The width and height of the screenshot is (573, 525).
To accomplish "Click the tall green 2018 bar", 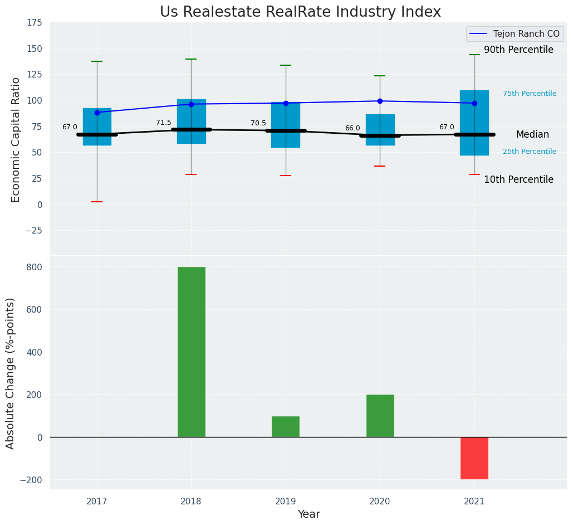I will (191, 352).
